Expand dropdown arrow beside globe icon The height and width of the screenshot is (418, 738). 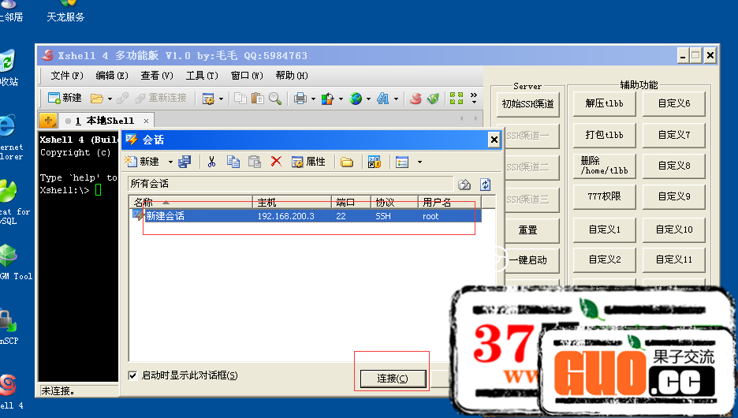[x=368, y=99]
